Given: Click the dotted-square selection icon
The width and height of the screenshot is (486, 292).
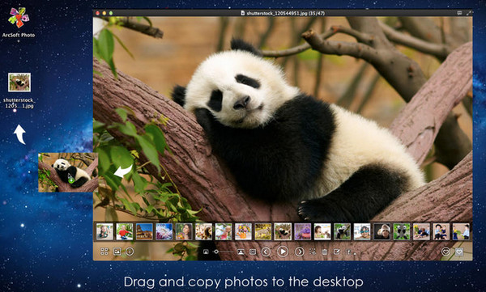Looking at the screenshot, I should [x=313, y=252].
